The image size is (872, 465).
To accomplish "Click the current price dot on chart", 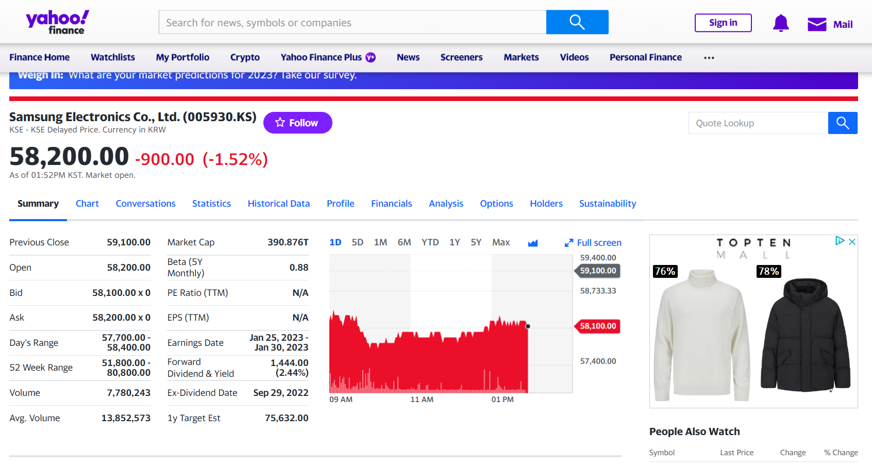I will pyautogui.click(x=528, y=326).
